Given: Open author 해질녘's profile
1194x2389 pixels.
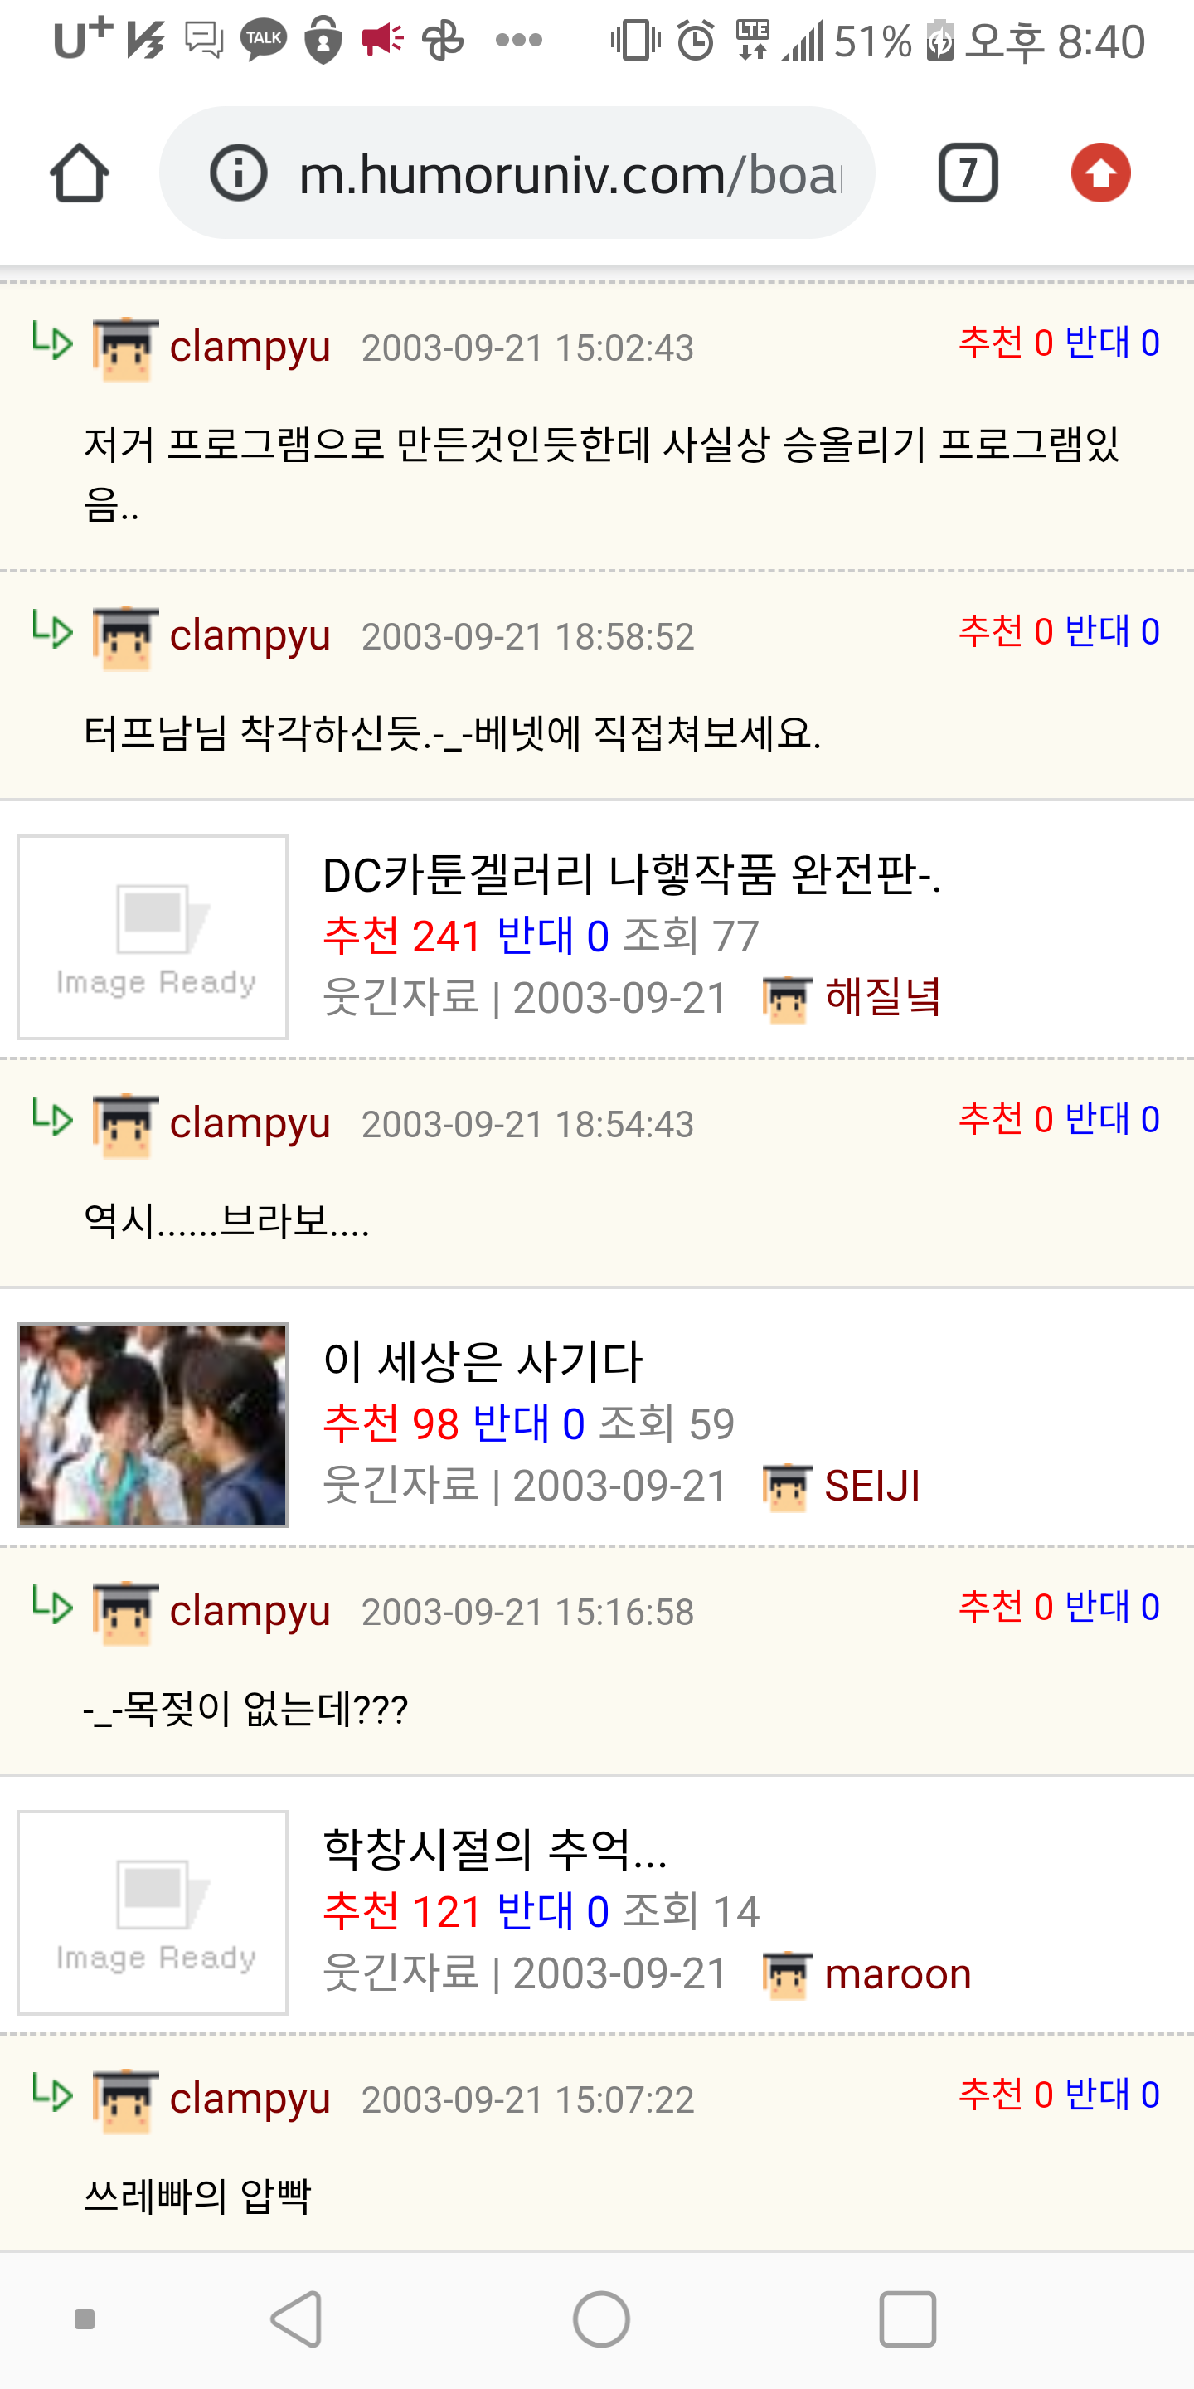Looking at the screenshot, I should pyautogui.click(x=882, y=998).
